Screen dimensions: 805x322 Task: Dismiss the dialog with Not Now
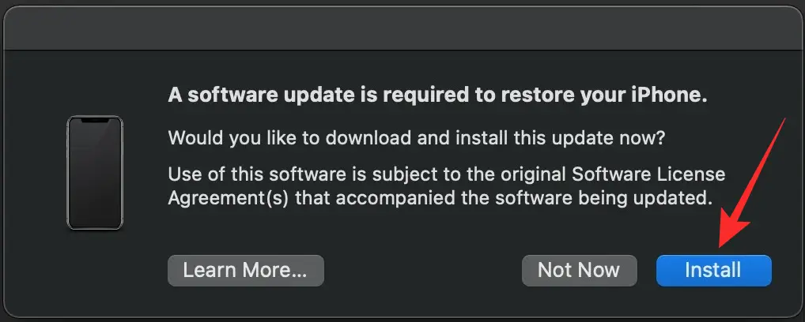579,270
